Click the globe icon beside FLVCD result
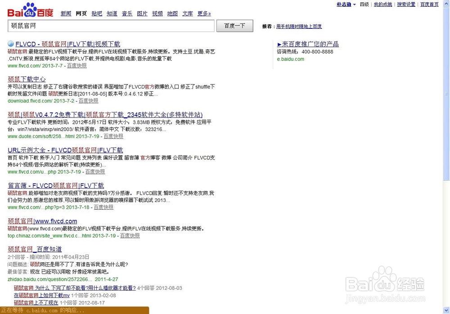Viewport: 450px width, 314px height. 11,44
